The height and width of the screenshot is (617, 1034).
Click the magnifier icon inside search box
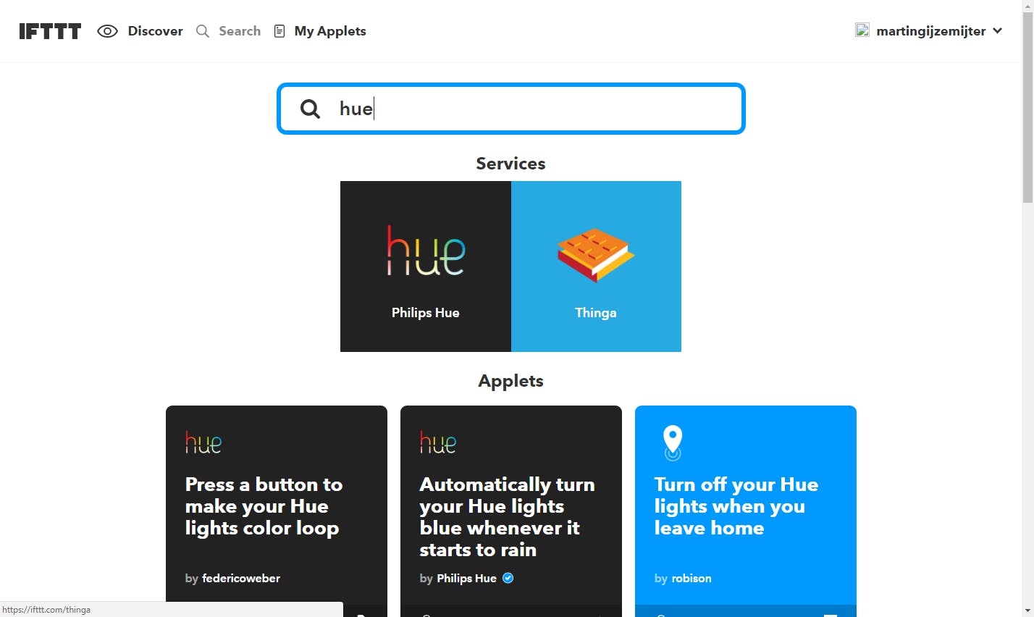[311, 109]
